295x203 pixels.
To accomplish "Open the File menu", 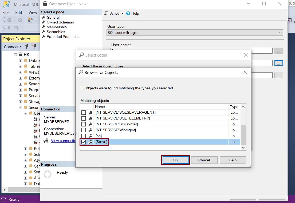I will click(5, 12).
